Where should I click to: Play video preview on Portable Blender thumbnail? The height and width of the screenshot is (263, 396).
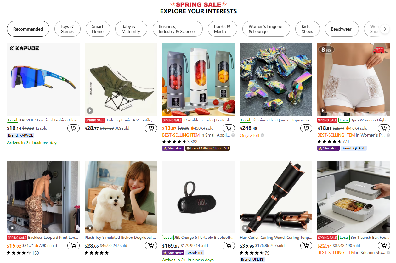pos(167,110)
